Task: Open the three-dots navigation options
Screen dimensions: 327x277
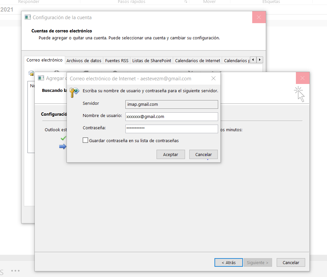Action: [16, 271]
